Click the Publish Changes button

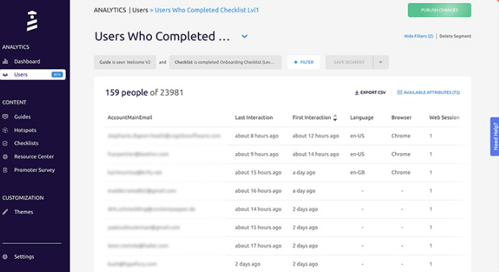click(x=439, y=10)
